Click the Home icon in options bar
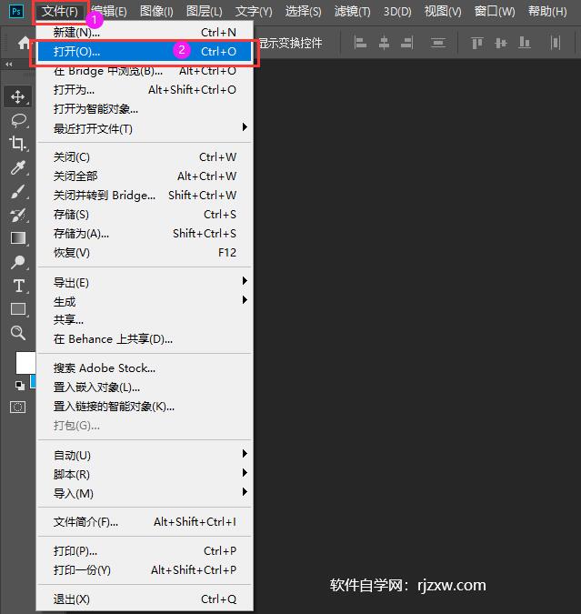The width and height of the screenshot is (581, 614). pyautogui.click(x=24, y=43)
